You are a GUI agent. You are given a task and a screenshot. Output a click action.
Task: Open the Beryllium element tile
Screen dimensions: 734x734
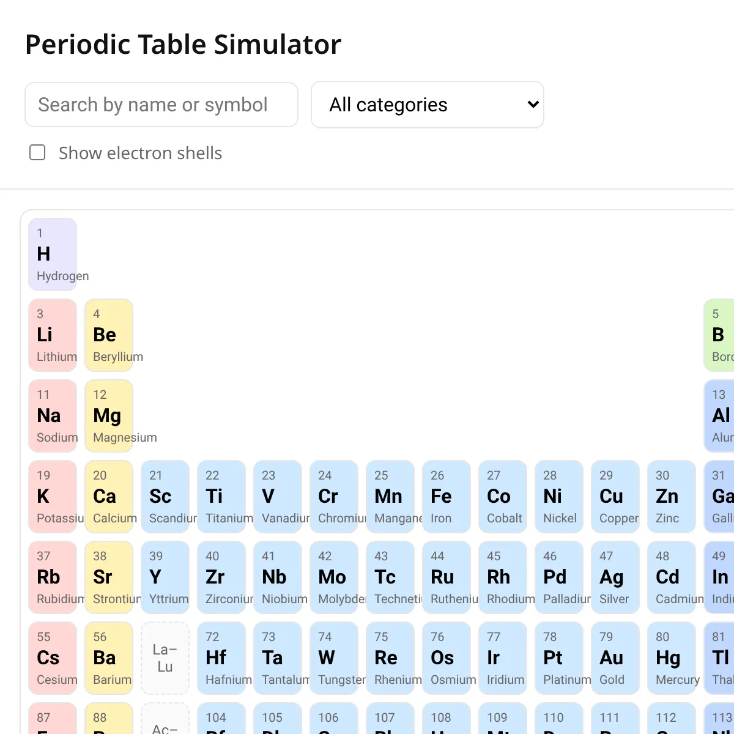tap(109, 335)
